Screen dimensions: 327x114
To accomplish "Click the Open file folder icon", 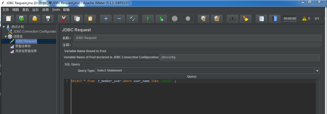I will coord(35,19).
